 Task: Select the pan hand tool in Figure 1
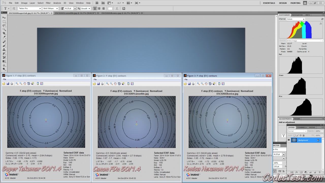point(25,84)
